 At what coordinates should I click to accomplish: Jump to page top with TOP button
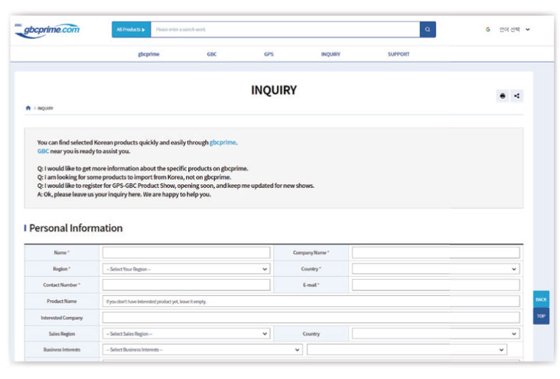[541, 316]
